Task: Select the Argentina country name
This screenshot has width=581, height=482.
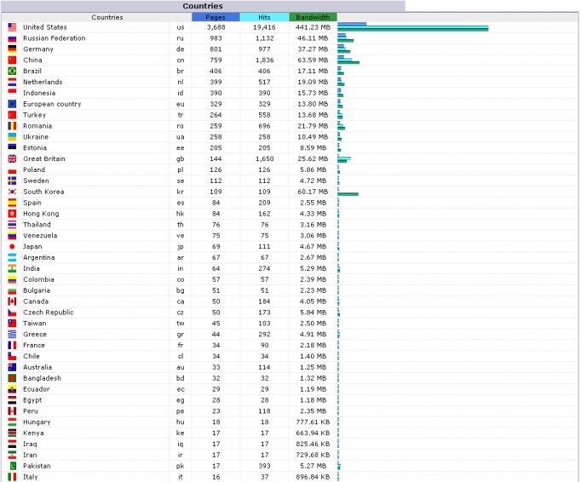Action: (x=39, y=257)
